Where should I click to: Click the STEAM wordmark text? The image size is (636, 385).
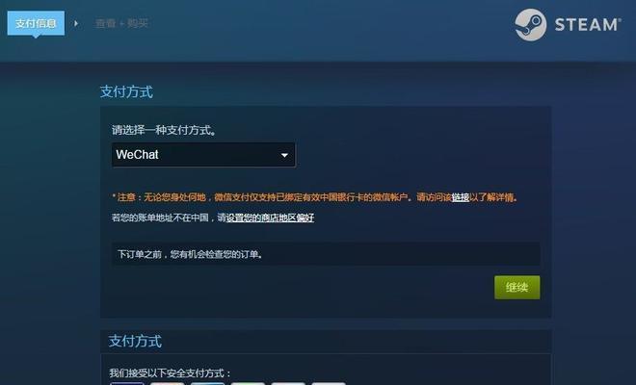click(x=587, y=25)
